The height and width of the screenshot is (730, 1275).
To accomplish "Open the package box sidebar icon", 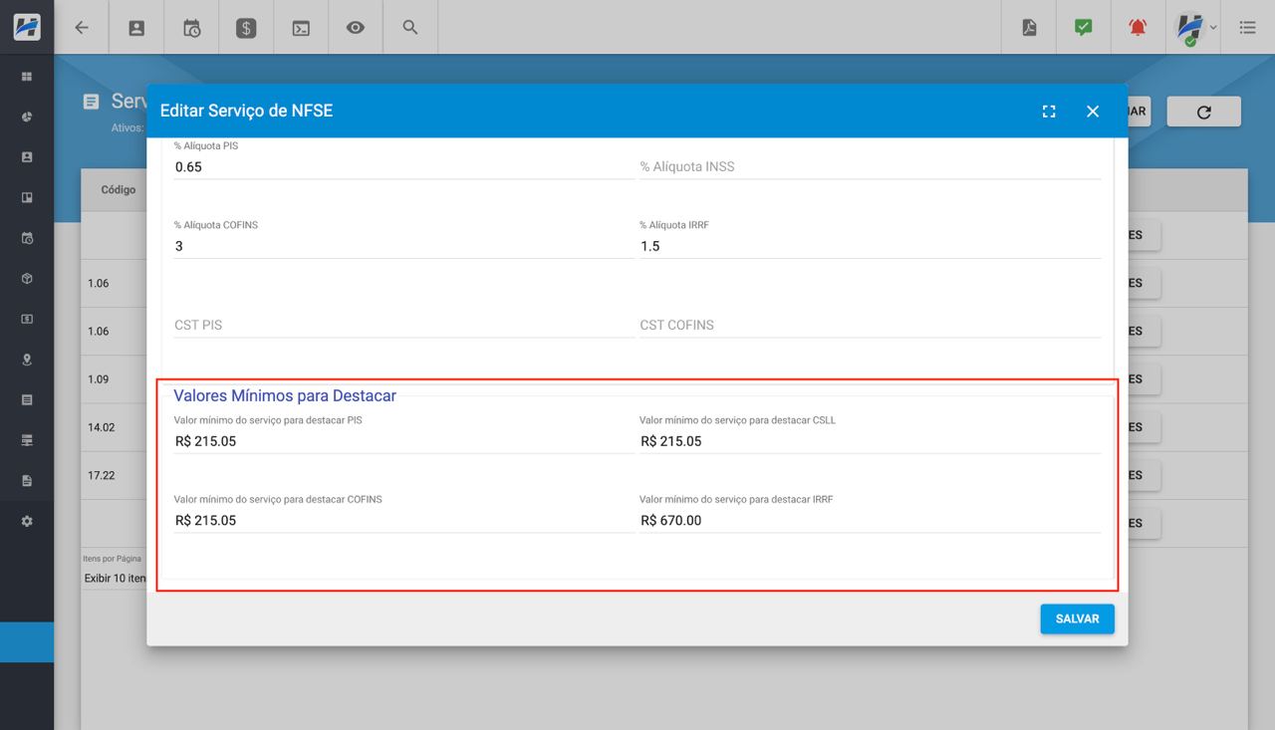I will pos(27,279).
